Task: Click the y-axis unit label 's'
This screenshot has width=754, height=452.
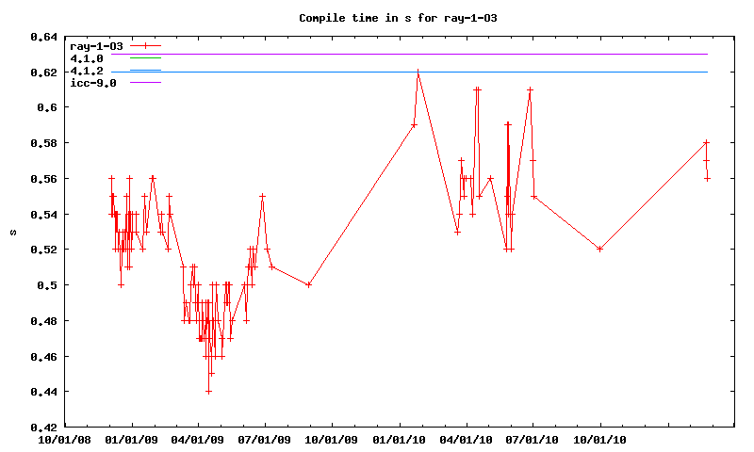Action: (13, 232)
